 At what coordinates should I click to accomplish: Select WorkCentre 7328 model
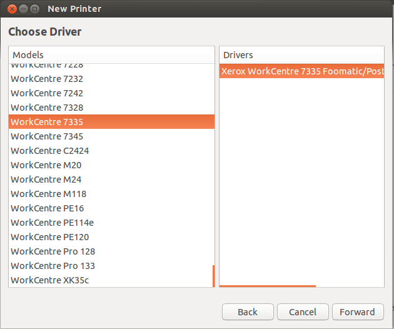111,108
